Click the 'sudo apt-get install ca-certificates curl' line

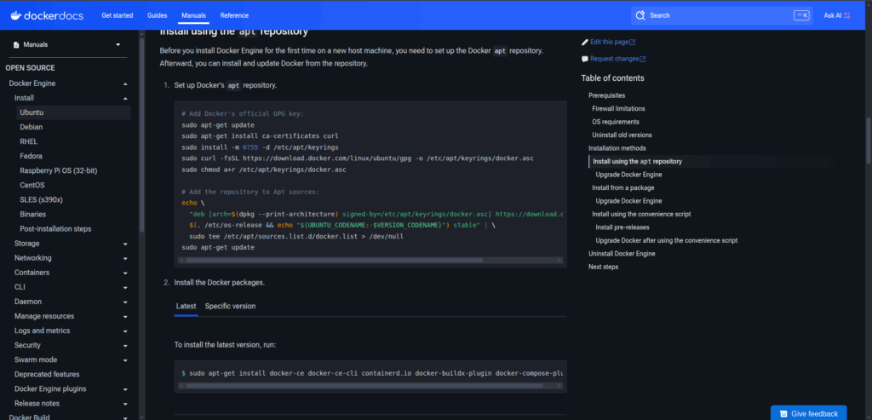(260, 135)
